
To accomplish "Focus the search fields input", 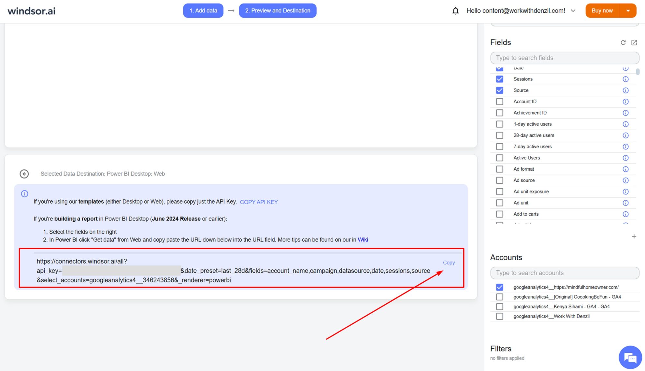I will tap(565, 58).
